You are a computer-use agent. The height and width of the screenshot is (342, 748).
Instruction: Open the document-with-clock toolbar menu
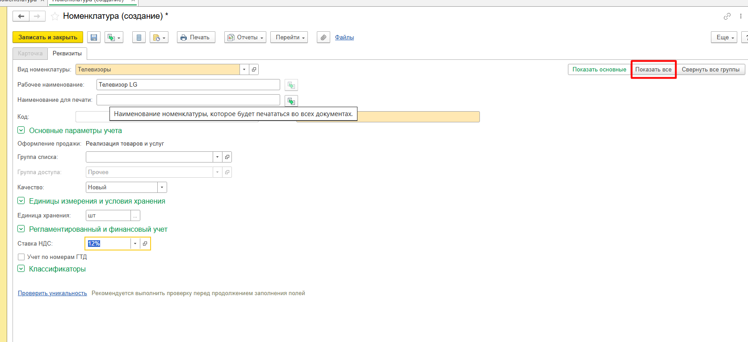coord(159,38)
